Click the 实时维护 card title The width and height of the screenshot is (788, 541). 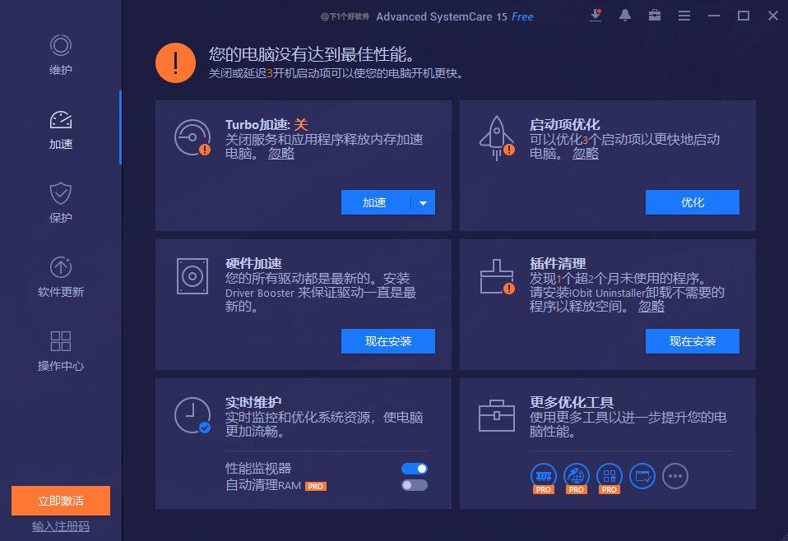253,402
